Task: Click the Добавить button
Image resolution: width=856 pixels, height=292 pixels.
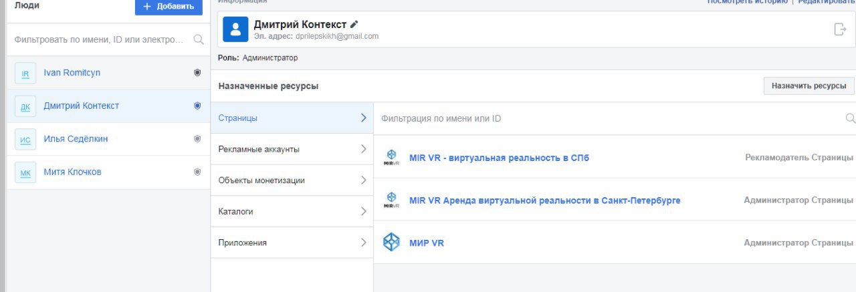Action: pyautogui.click(x=169, y=7)
